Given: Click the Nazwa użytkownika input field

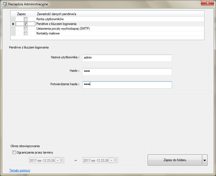Looking at the screenshot, I should tap(127, 58).
